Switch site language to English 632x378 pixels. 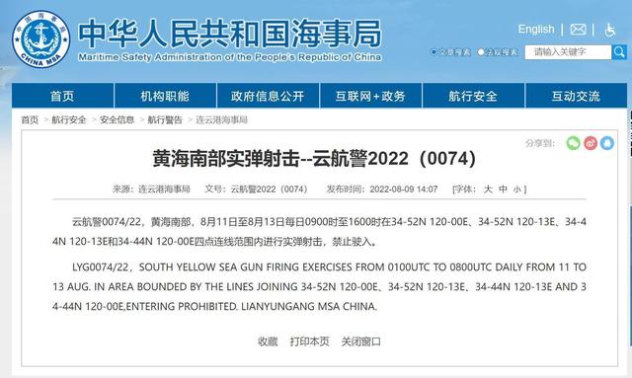536,29
